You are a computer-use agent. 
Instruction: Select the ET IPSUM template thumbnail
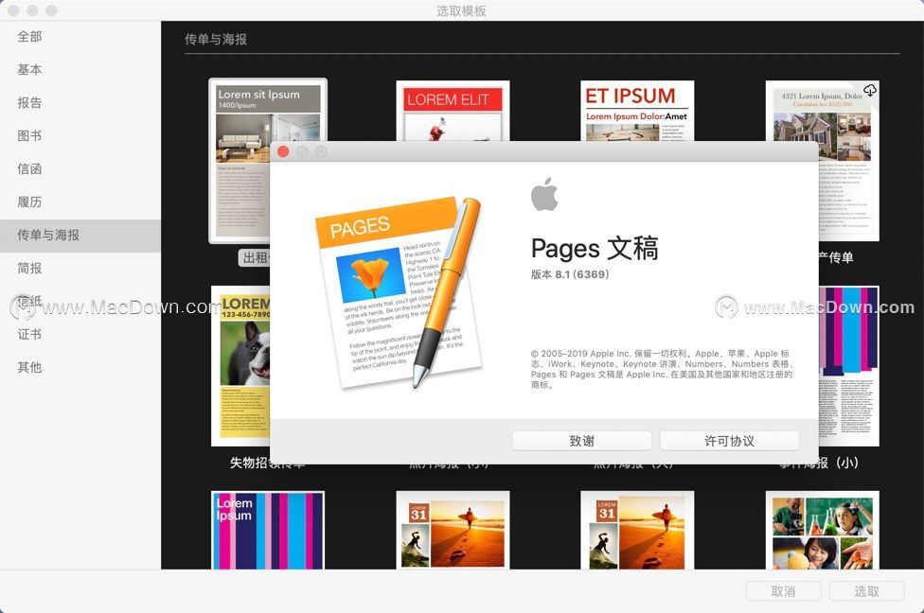637,111
